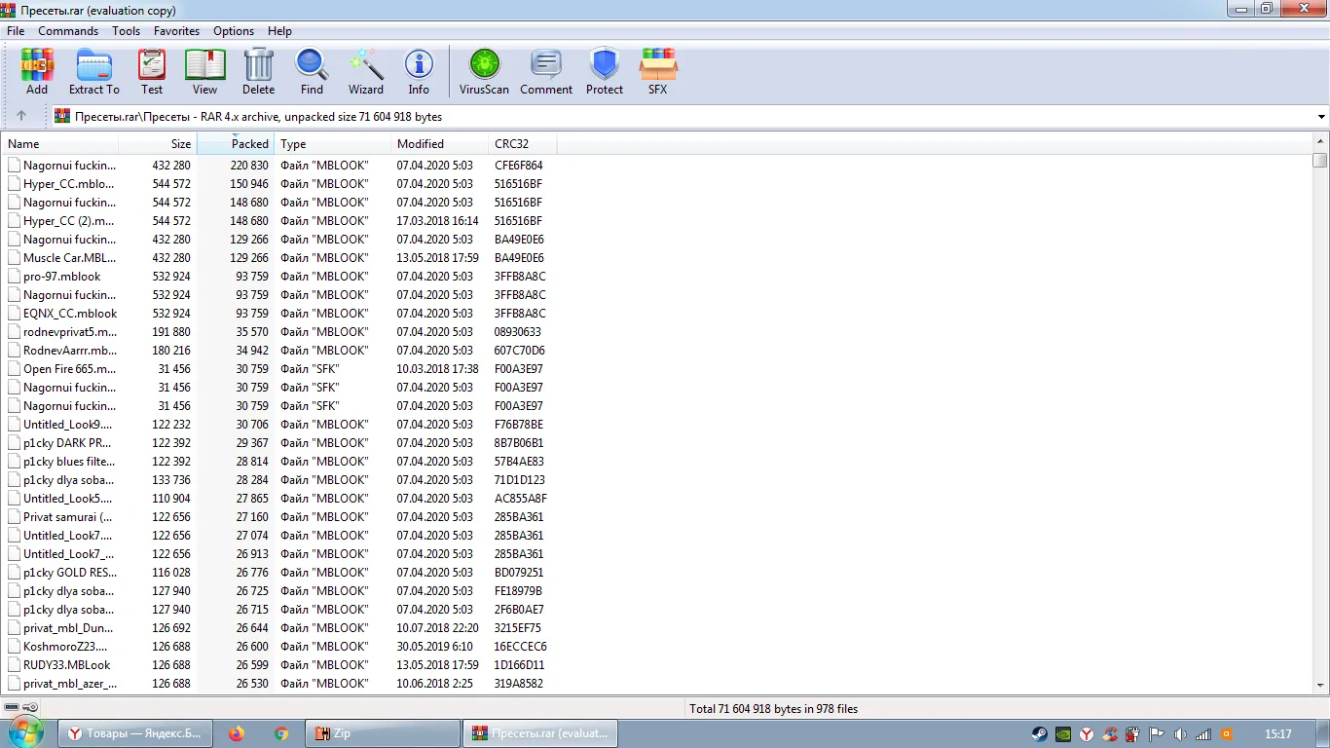Click the SFX toolbar icon
The height and width of the screenshot is (748, 1330).
658,72
